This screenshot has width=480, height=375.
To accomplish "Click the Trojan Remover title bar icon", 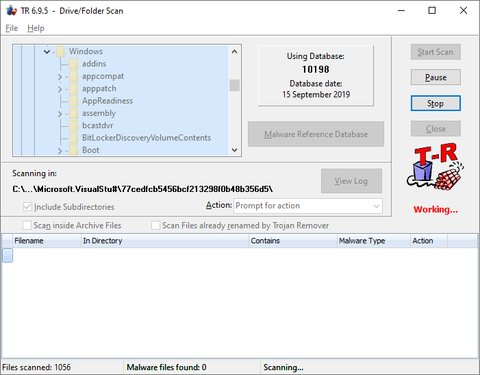I will (12, 10).
